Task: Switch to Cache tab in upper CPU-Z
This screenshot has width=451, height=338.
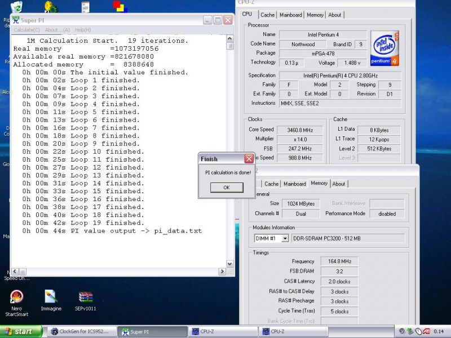Action: tap(267, 15)
